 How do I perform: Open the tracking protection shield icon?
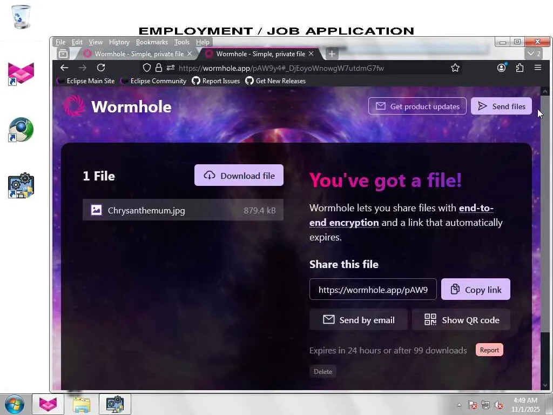[x=147, y=68]
